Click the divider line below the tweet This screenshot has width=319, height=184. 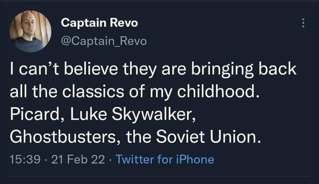(159, 176)
